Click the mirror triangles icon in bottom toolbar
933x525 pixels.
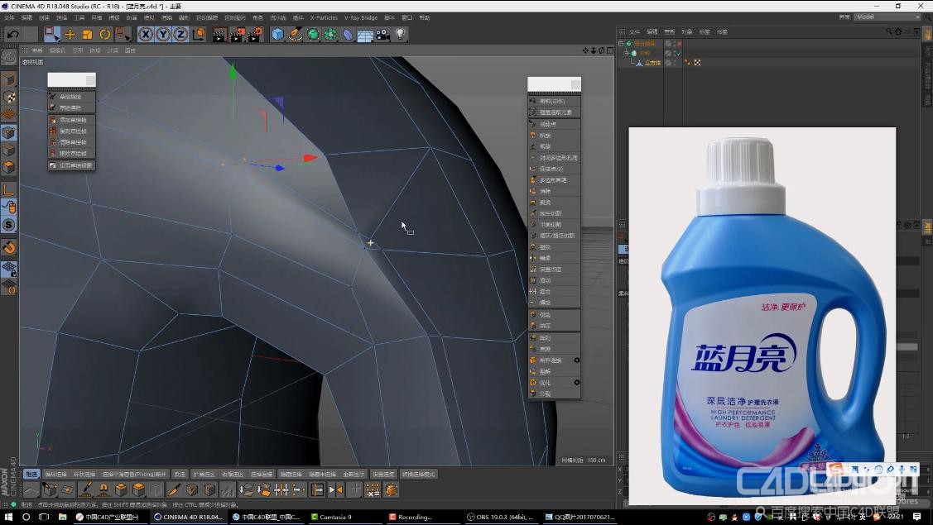pos(335,490)
